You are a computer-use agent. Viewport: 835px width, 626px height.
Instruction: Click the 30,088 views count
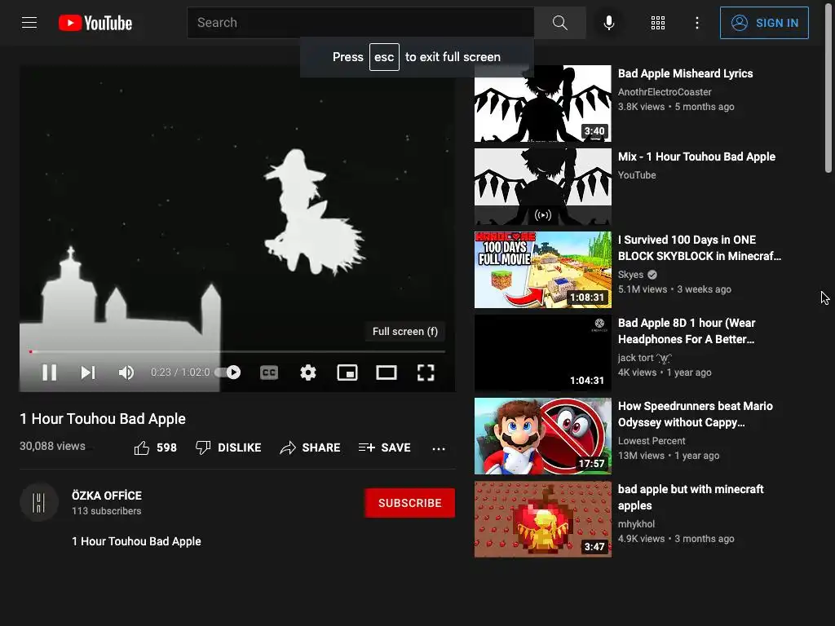(52, 446)
